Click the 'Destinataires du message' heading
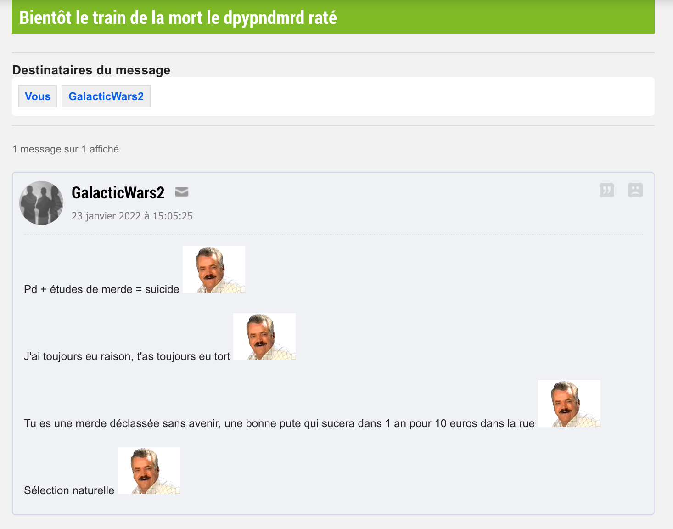Image resolution: width=673 pixels, height=529 pixels. 91,70
